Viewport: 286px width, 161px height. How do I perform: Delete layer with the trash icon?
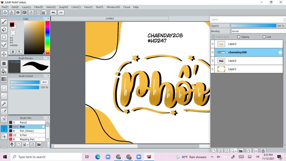pyautogui.click(x=263, y=151)
